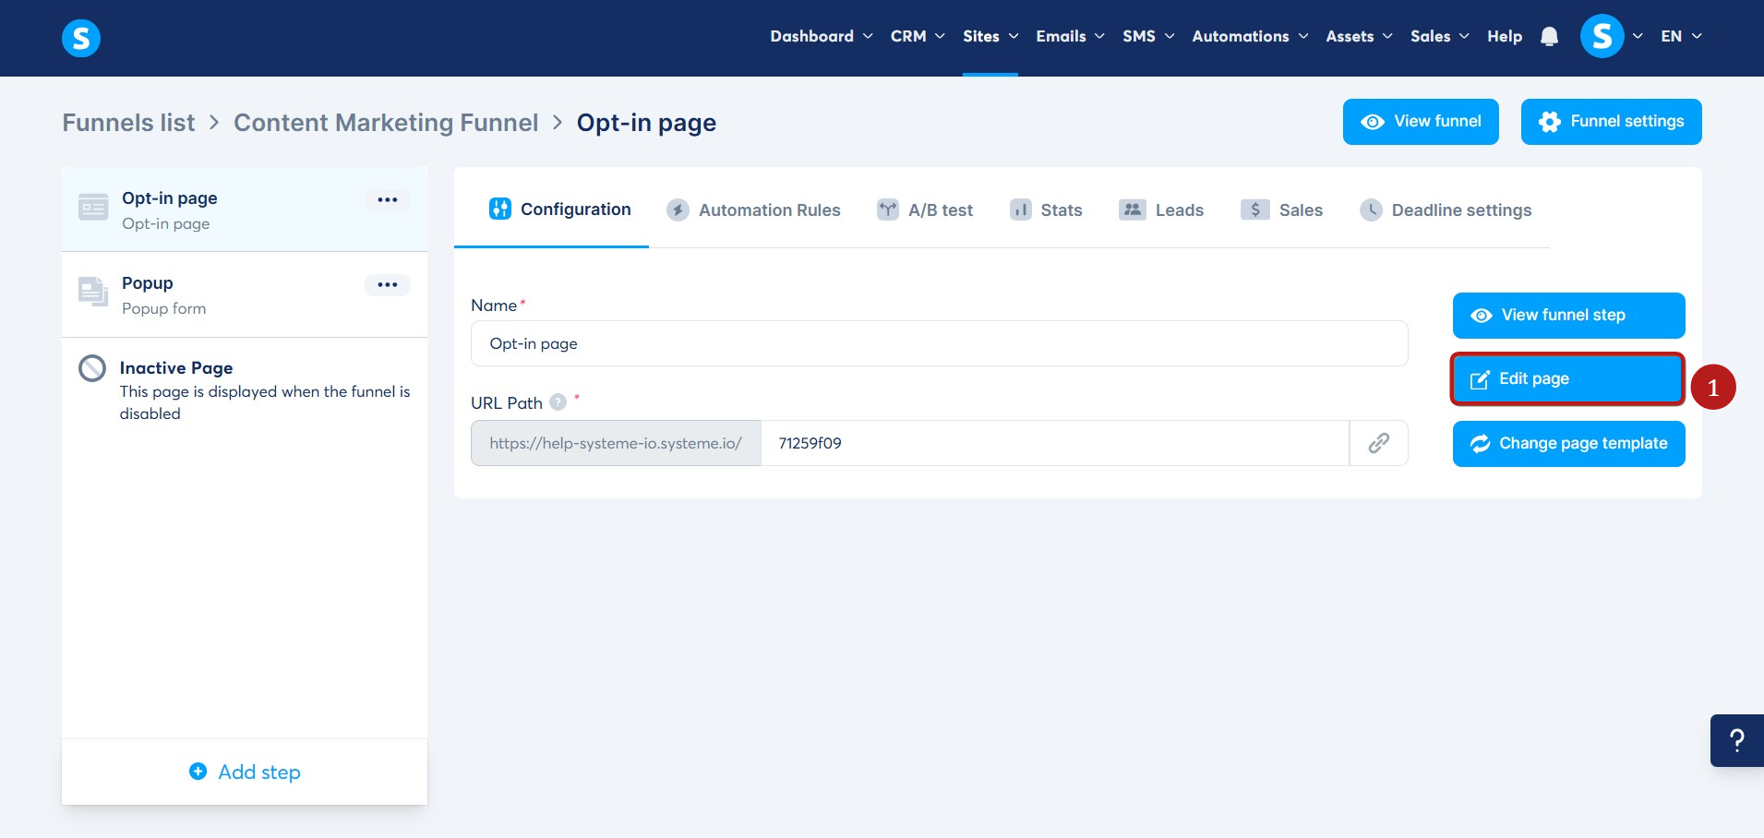Open the help question mark widget

pyautogui.click(x=1737, y=740)
